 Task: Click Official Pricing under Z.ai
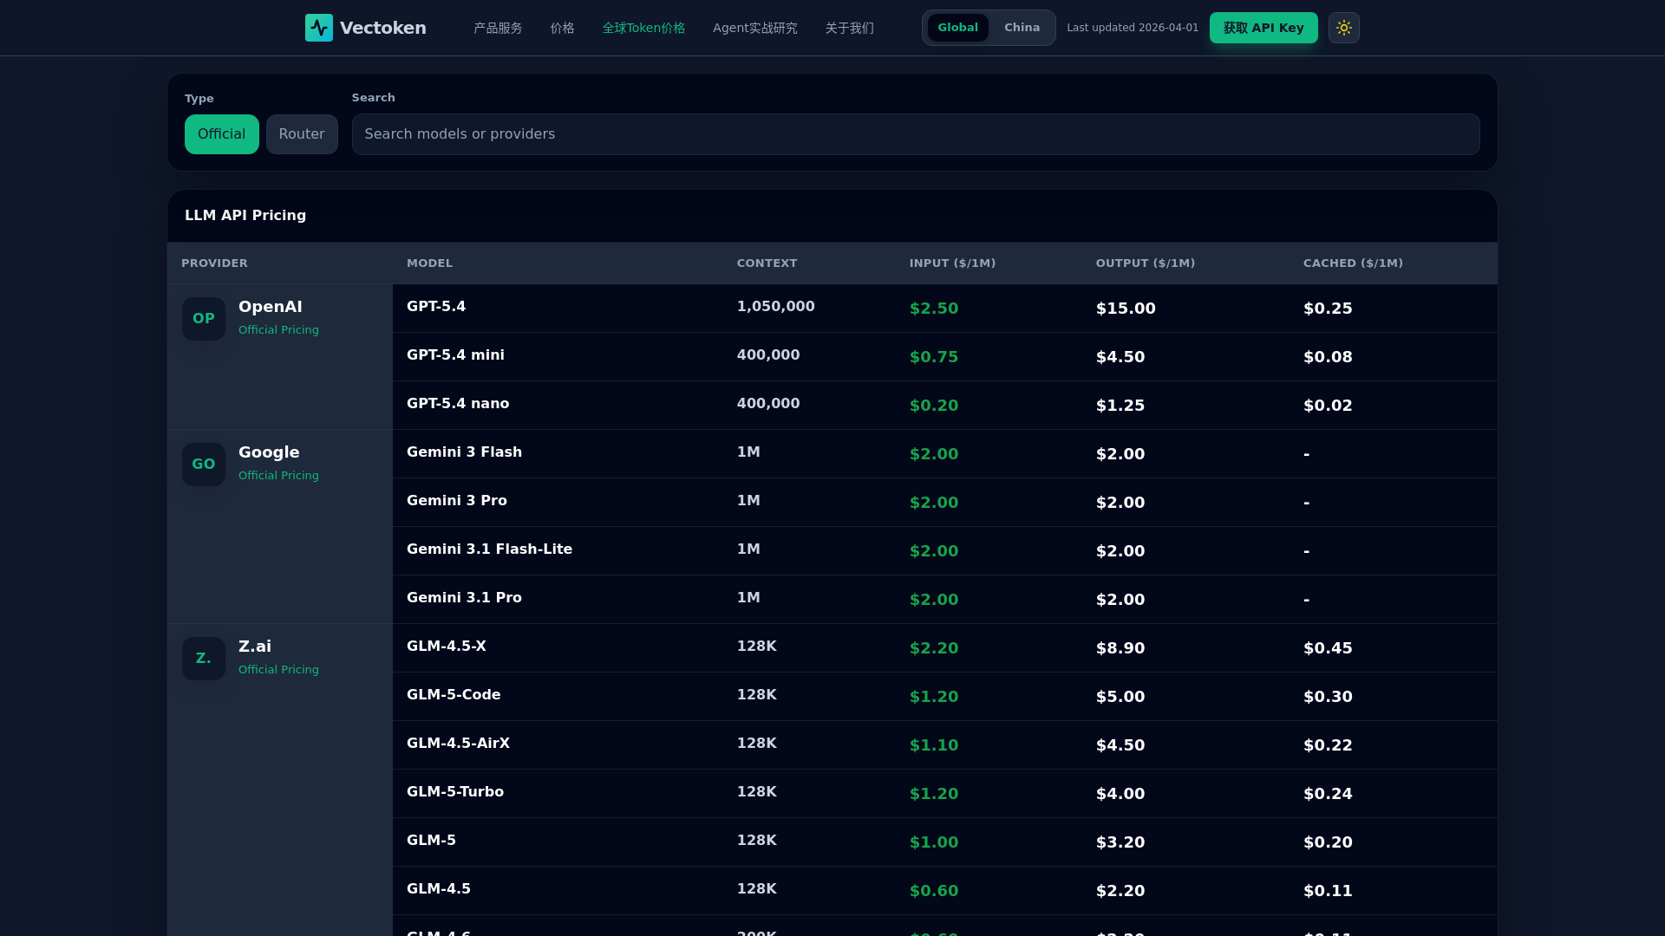[278, 670]
